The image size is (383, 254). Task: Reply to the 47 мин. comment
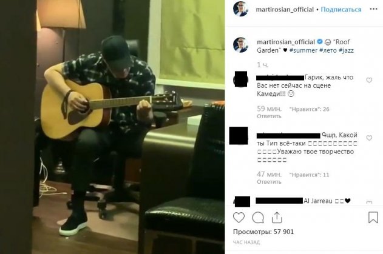[x=269, y=182]
